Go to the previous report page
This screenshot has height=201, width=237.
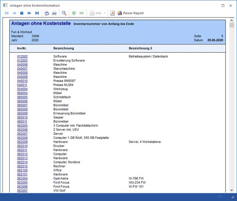14,13
